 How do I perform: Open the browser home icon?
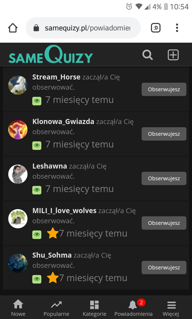coord(13,28)
